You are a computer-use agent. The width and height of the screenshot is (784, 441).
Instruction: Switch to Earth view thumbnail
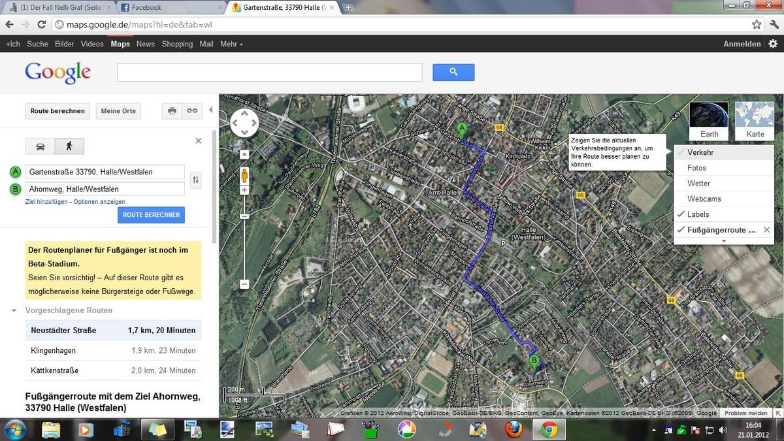tap(709, 121)
